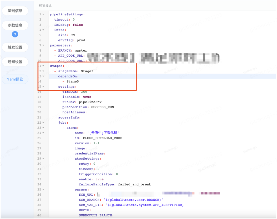Click the SCM_BRANCH globalParams value
Image resolution: width=277 pixels, height=219 pixels.
[x=133, y=200]
